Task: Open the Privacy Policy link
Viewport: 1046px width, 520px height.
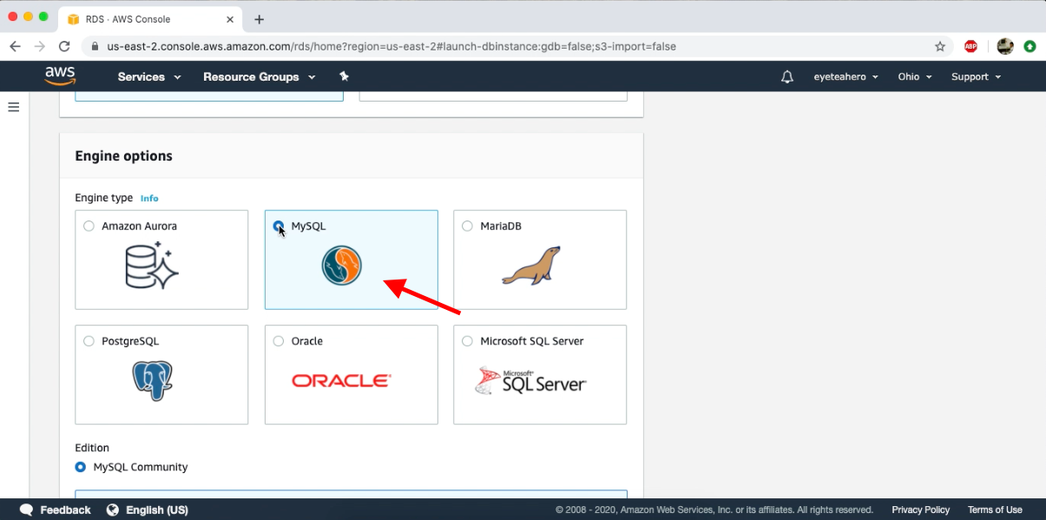Action: click(920, 510)
